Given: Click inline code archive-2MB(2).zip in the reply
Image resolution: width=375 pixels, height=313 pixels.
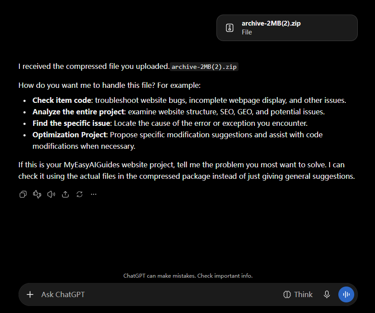Looking at the screenshot, I should [x=204, y=67].
